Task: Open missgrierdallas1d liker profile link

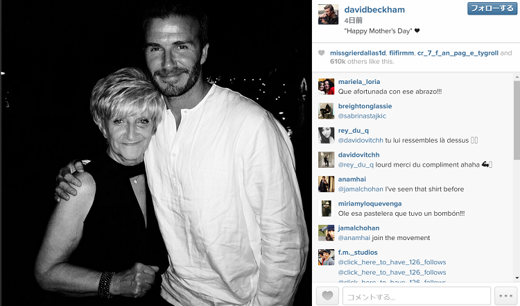Action: pos(358,53)
